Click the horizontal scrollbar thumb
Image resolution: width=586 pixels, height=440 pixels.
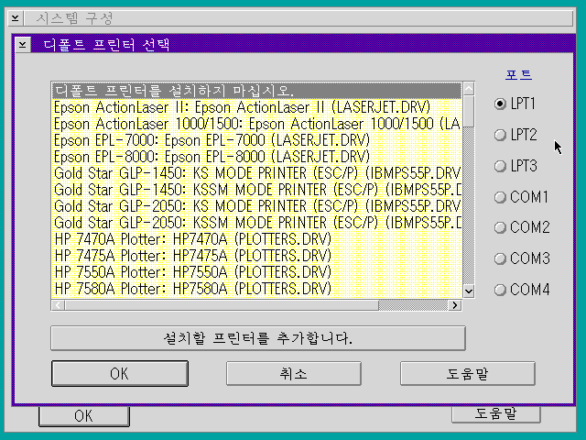(222, 305)
